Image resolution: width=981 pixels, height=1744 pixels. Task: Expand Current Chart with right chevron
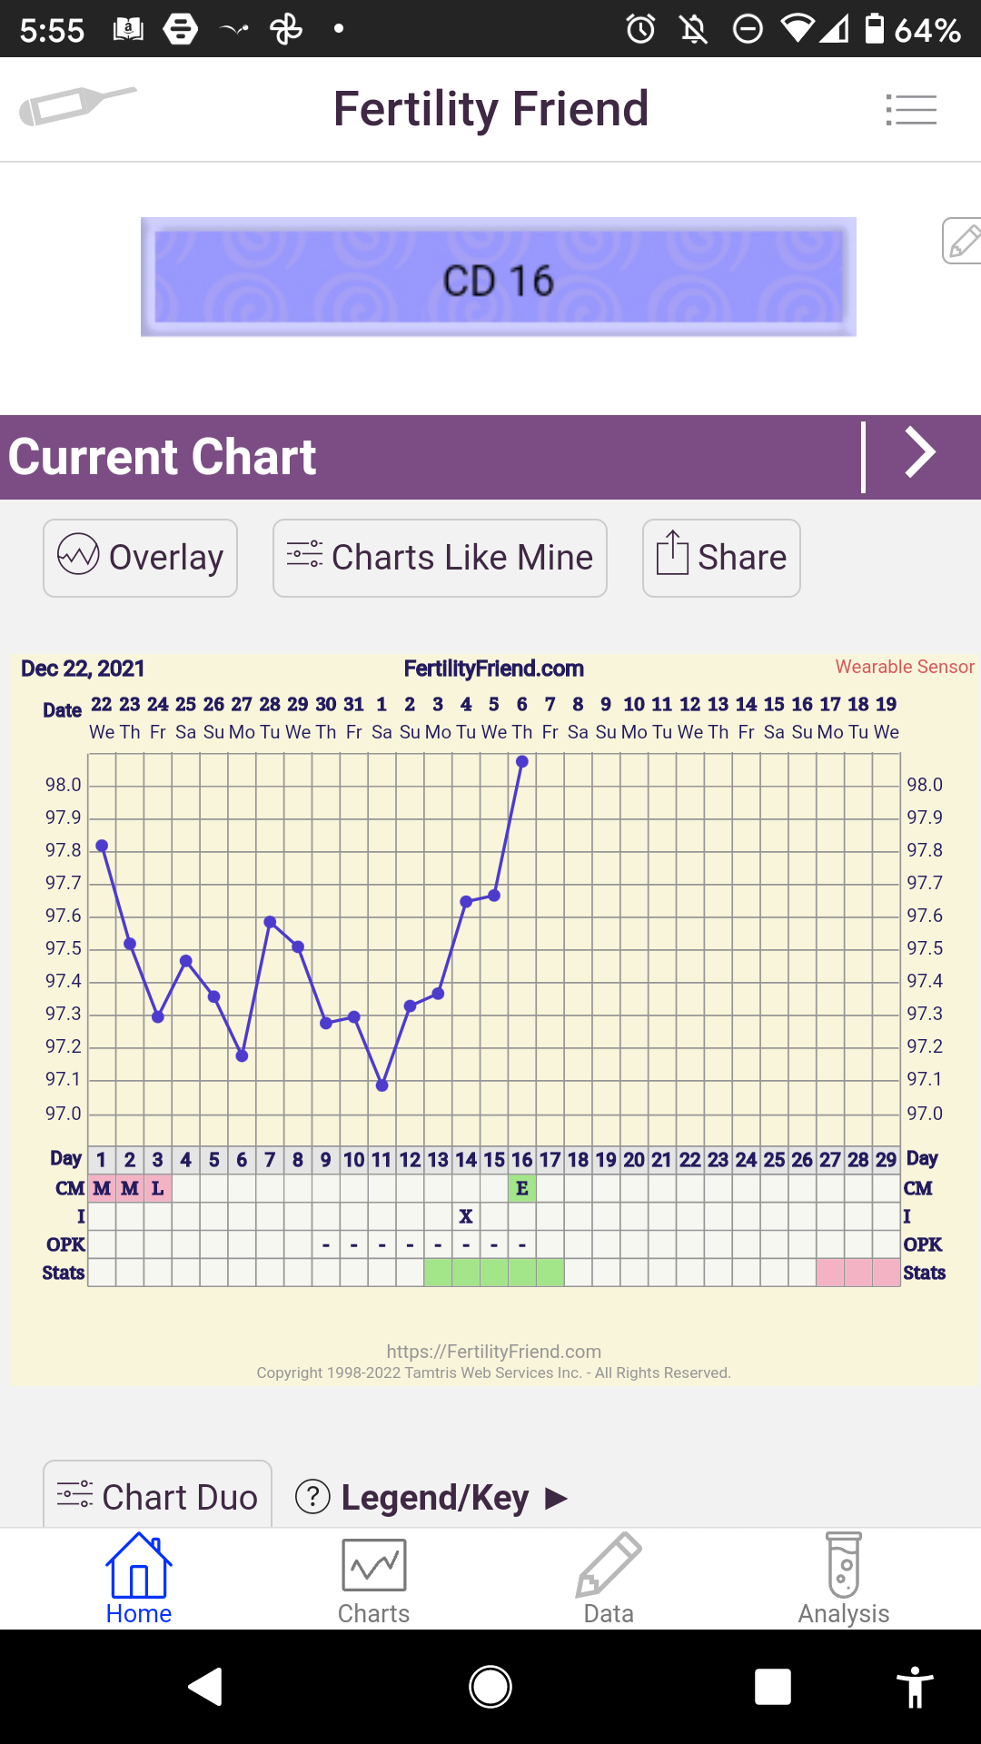tap(919, 453)
